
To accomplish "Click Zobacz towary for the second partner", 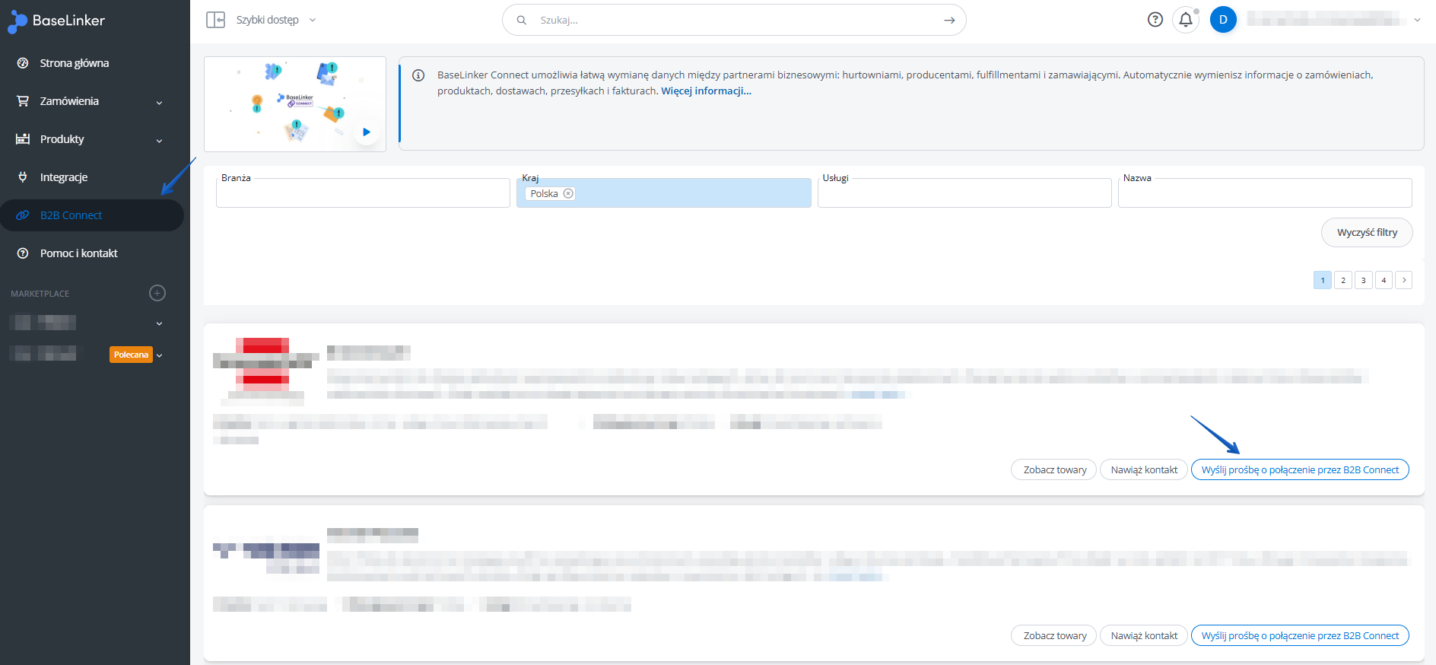I will 1054,635.
